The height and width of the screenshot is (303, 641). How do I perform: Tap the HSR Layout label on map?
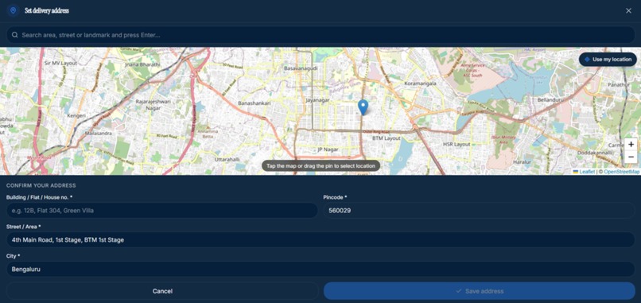(456, 145)
